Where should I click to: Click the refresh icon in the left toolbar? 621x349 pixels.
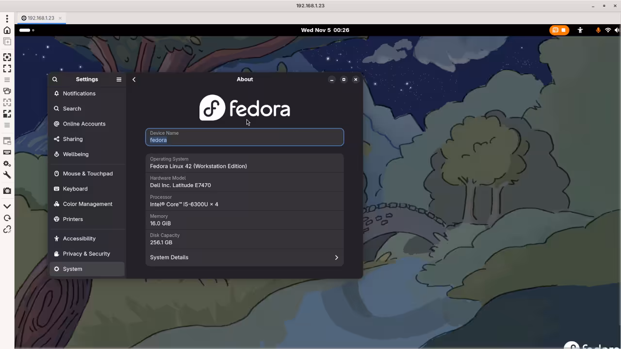[7, 218]
